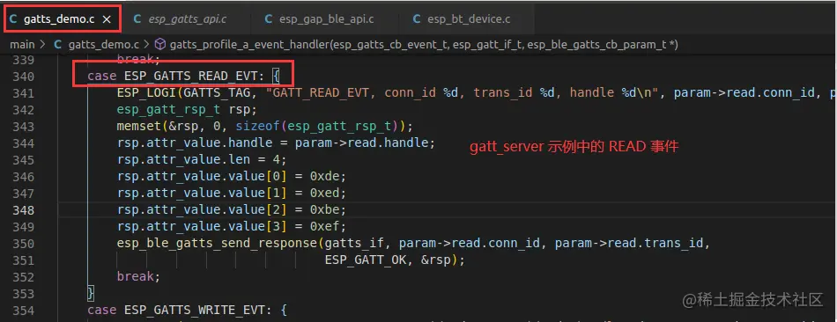Click the cube symbol icon in the breadcrumb
This screenshot has width=837, height=322.
[x=159, y=45]
